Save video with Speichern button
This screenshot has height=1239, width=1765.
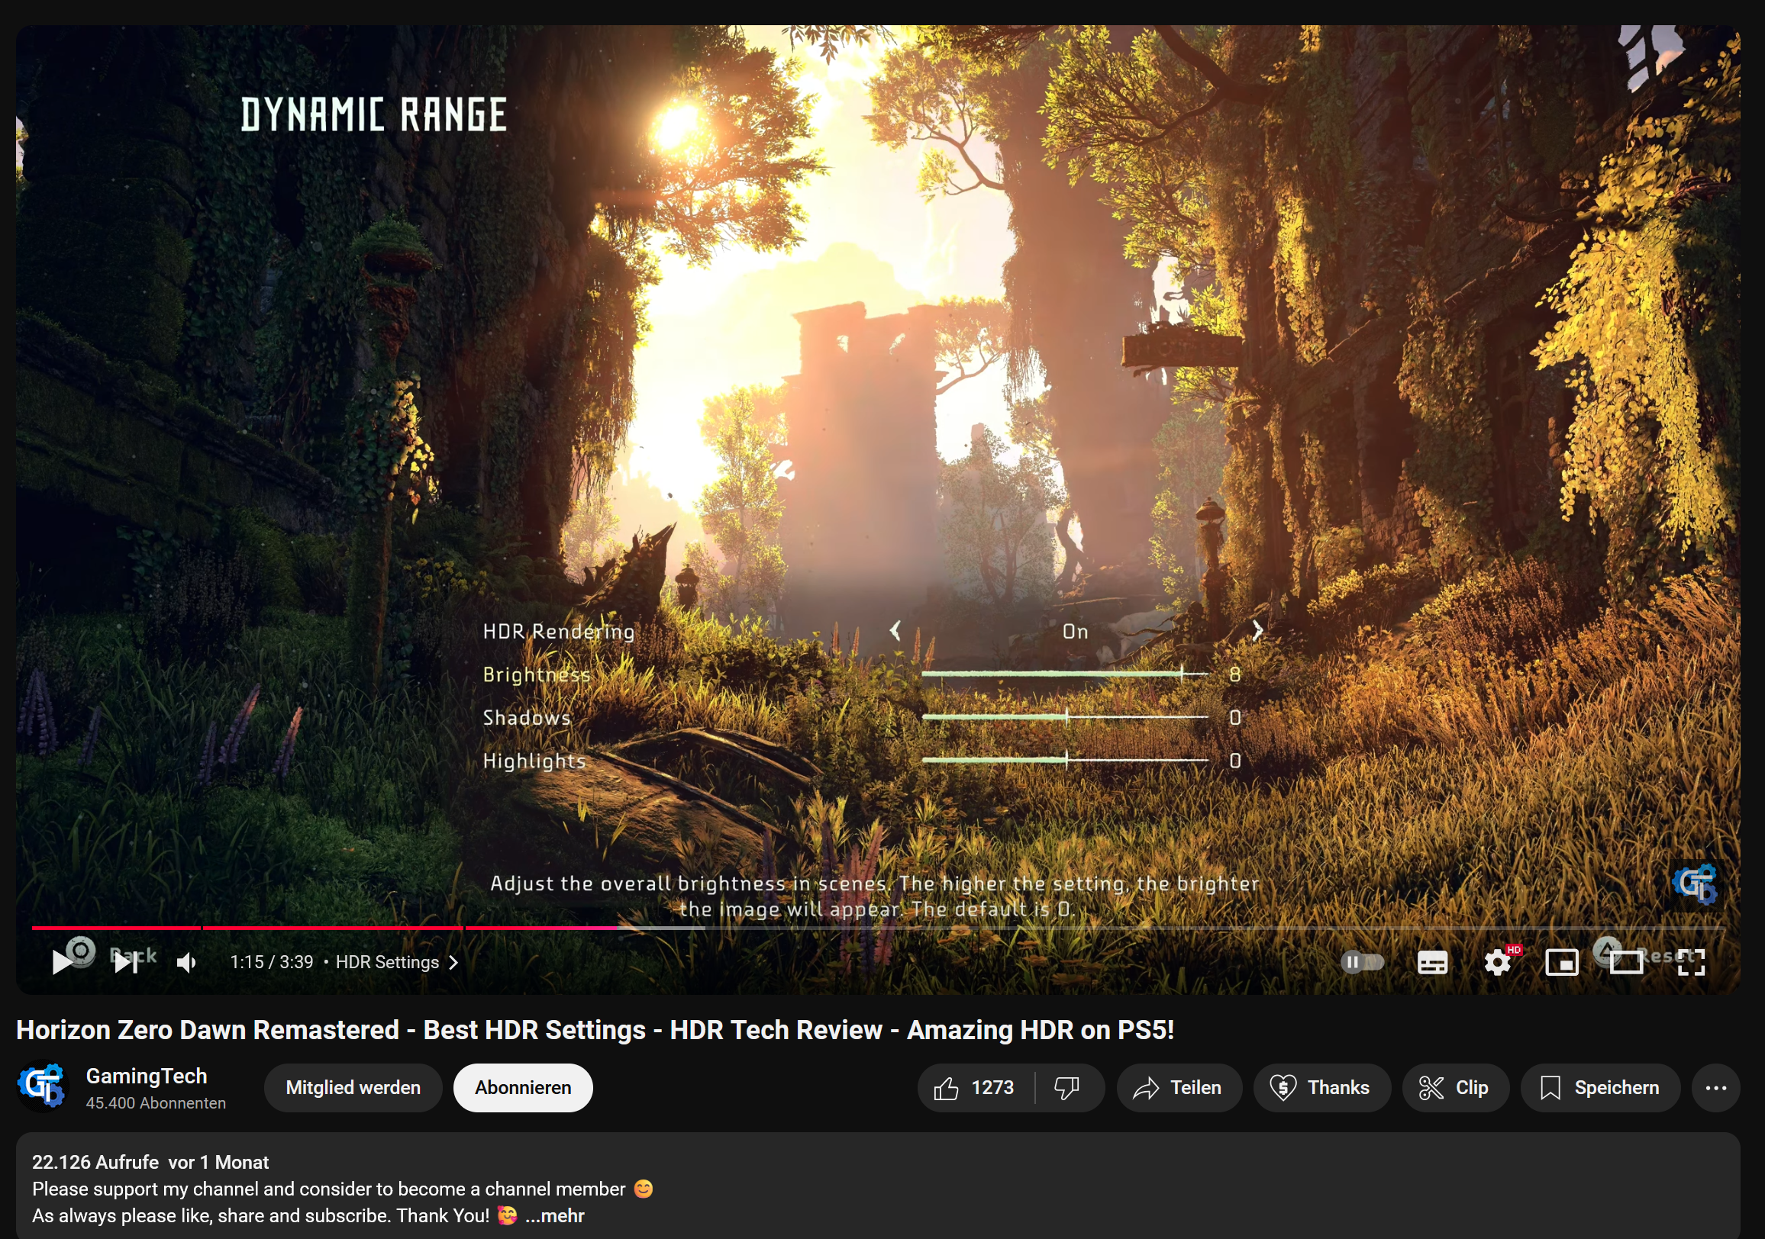tap(1600, 1088)
